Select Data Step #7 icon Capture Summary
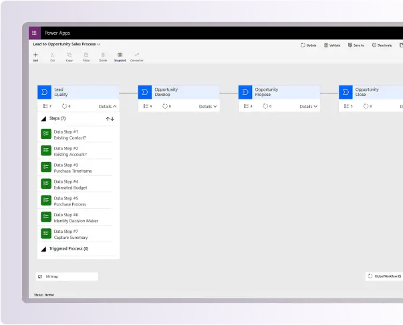Viewport: 403px width, 325px height. [46, 234]
